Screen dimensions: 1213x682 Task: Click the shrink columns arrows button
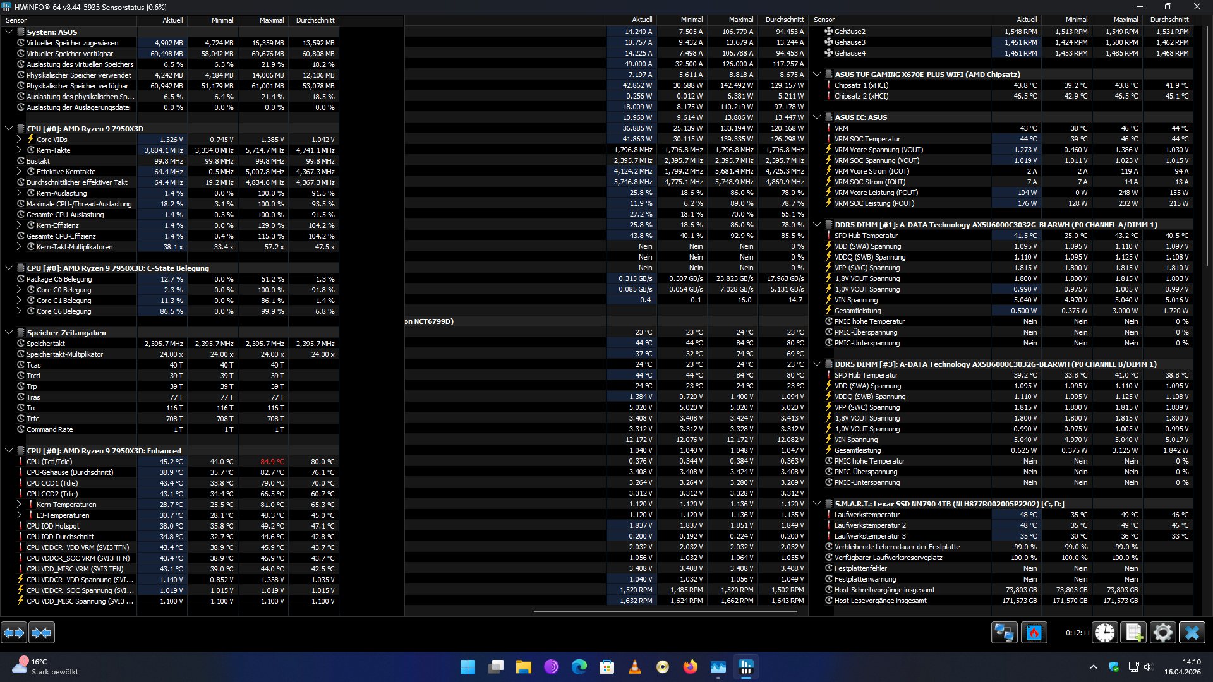42,632
